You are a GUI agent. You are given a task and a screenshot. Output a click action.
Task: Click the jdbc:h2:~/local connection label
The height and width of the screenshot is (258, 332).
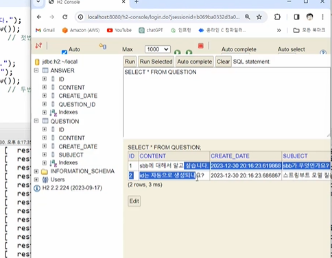(x=60, y=62)
